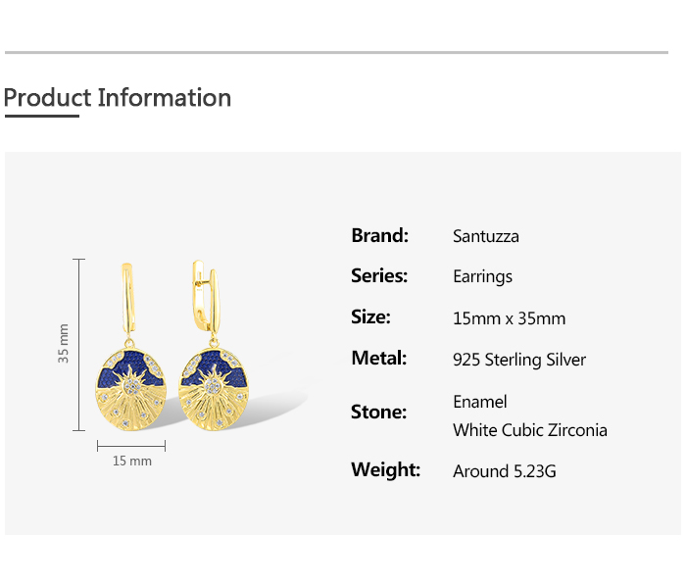Click the Product Information heading
The height and width of the screenshot is (584, 686).
click(118, 98)
